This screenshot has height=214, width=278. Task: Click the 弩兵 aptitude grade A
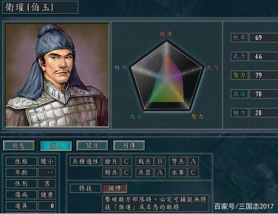tap(193, 161)
